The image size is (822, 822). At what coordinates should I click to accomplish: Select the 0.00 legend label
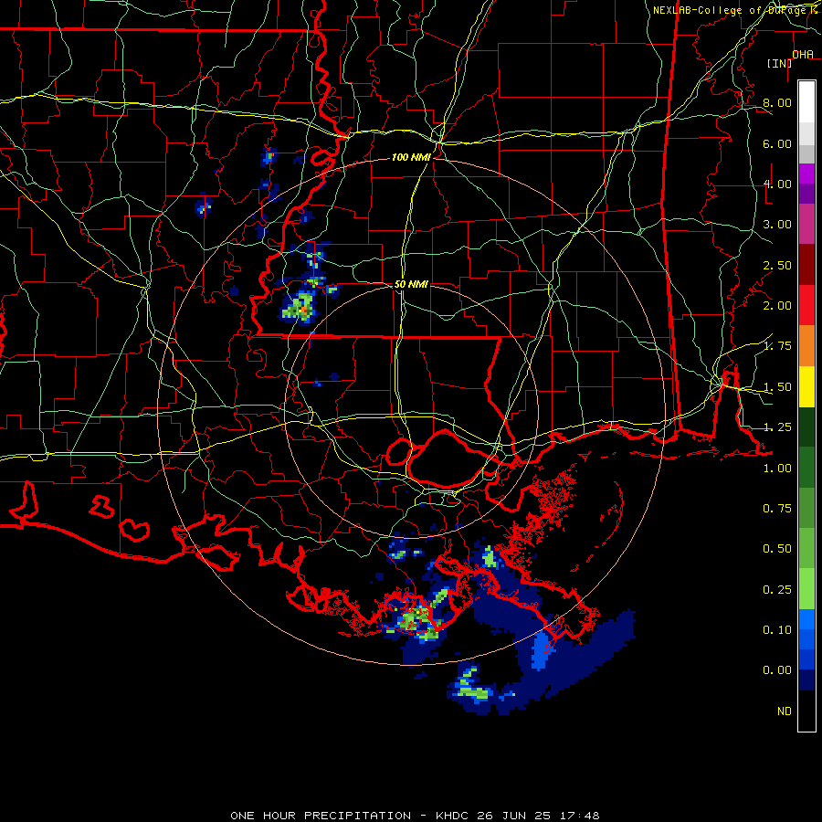coord(777,670)
